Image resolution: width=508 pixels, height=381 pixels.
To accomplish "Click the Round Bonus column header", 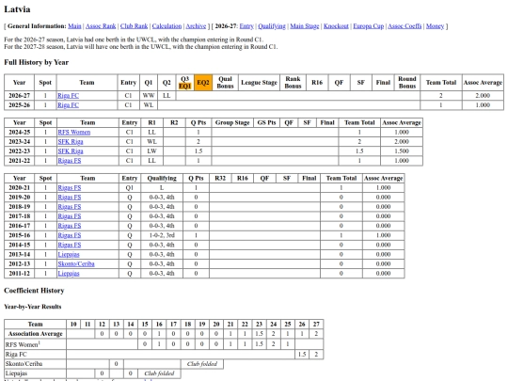I will [x=407, y=82].
